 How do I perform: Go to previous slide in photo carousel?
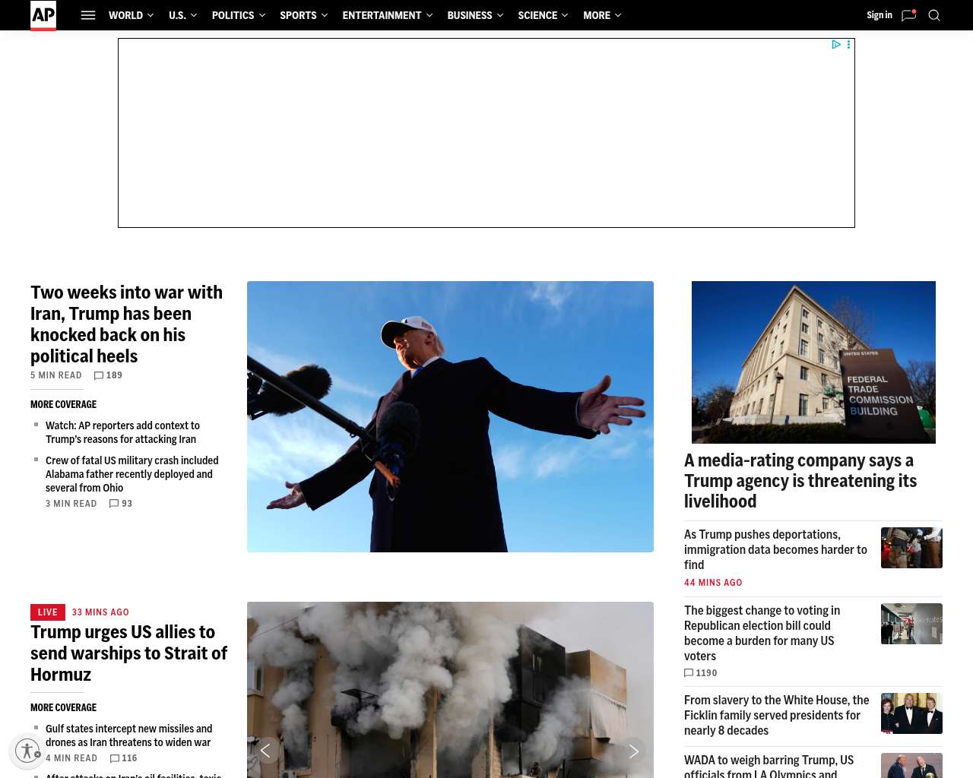[266, 751]
